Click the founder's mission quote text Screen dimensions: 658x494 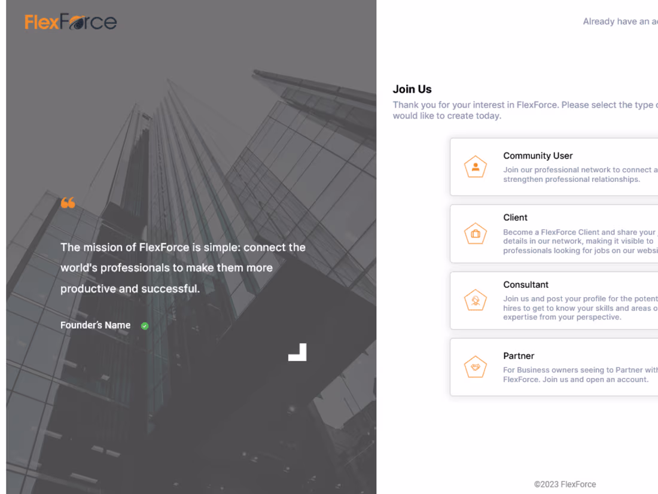pyautogui.click(x=182, y=267)
